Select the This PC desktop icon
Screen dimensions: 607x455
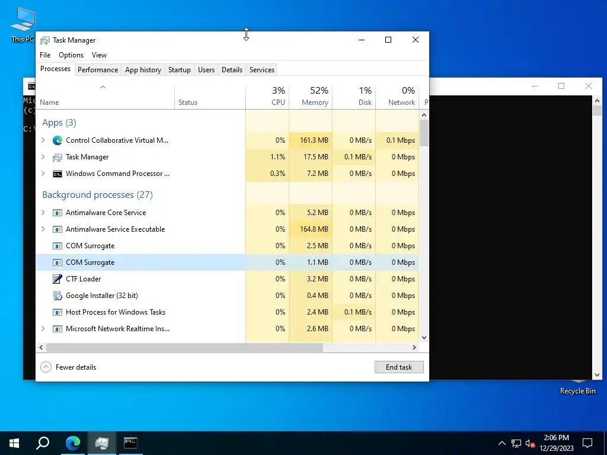(x=23, y=25)
